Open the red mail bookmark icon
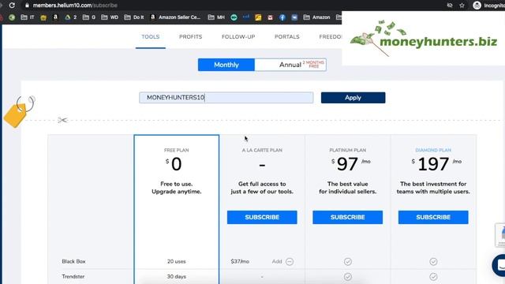Screen dimensions: 505x284 pos(270,17)
